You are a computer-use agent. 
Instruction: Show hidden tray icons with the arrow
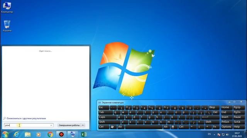tap(214, 135)
